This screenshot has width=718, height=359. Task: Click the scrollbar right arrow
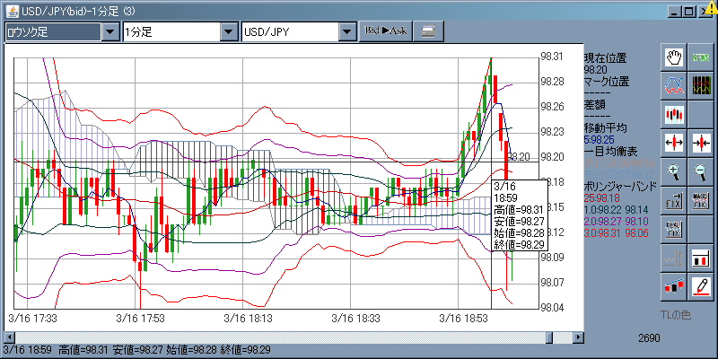click(x=579, y=338)
